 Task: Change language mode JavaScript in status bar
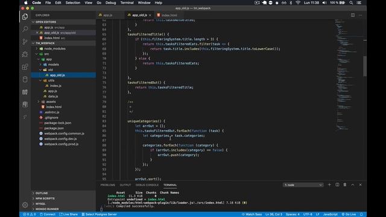tap(330, 215)
